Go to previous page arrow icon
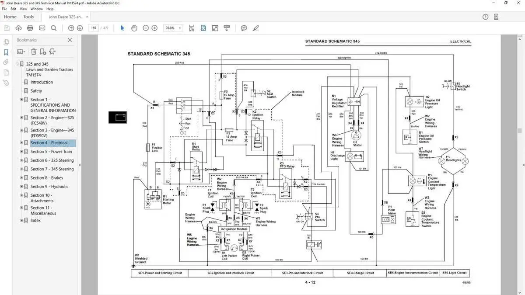 (x=71, y=28)
